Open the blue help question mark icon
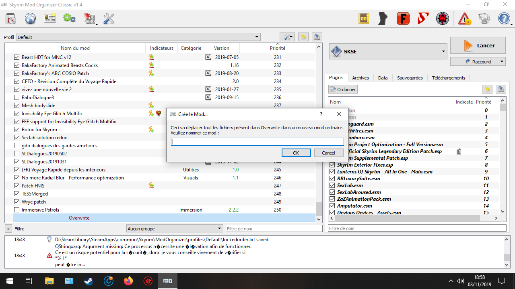Image resolution: width=515 pixels, height=289 pixels. point(504,18)
